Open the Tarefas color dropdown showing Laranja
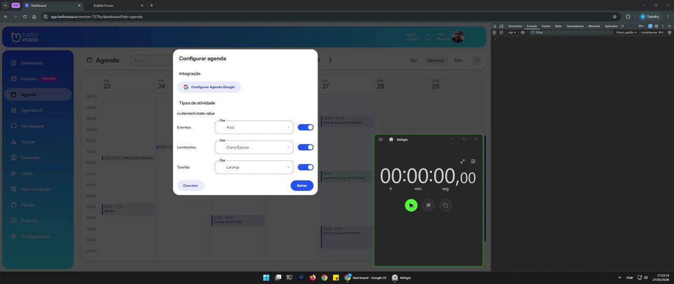Image resolution: width=674 pixels, height=284 pixels. tap(254, 167)
